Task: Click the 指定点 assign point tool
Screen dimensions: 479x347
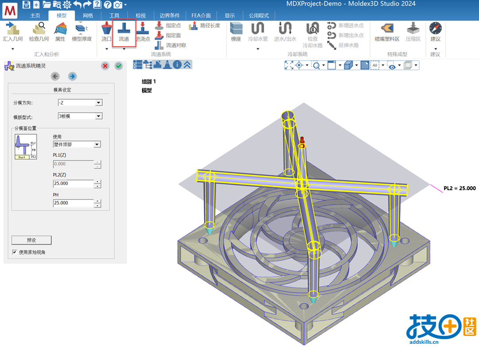Action: [167, 26]
